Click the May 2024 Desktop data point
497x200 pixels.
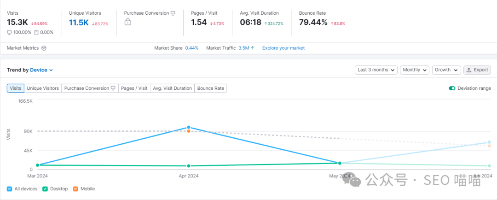point(340,163)
